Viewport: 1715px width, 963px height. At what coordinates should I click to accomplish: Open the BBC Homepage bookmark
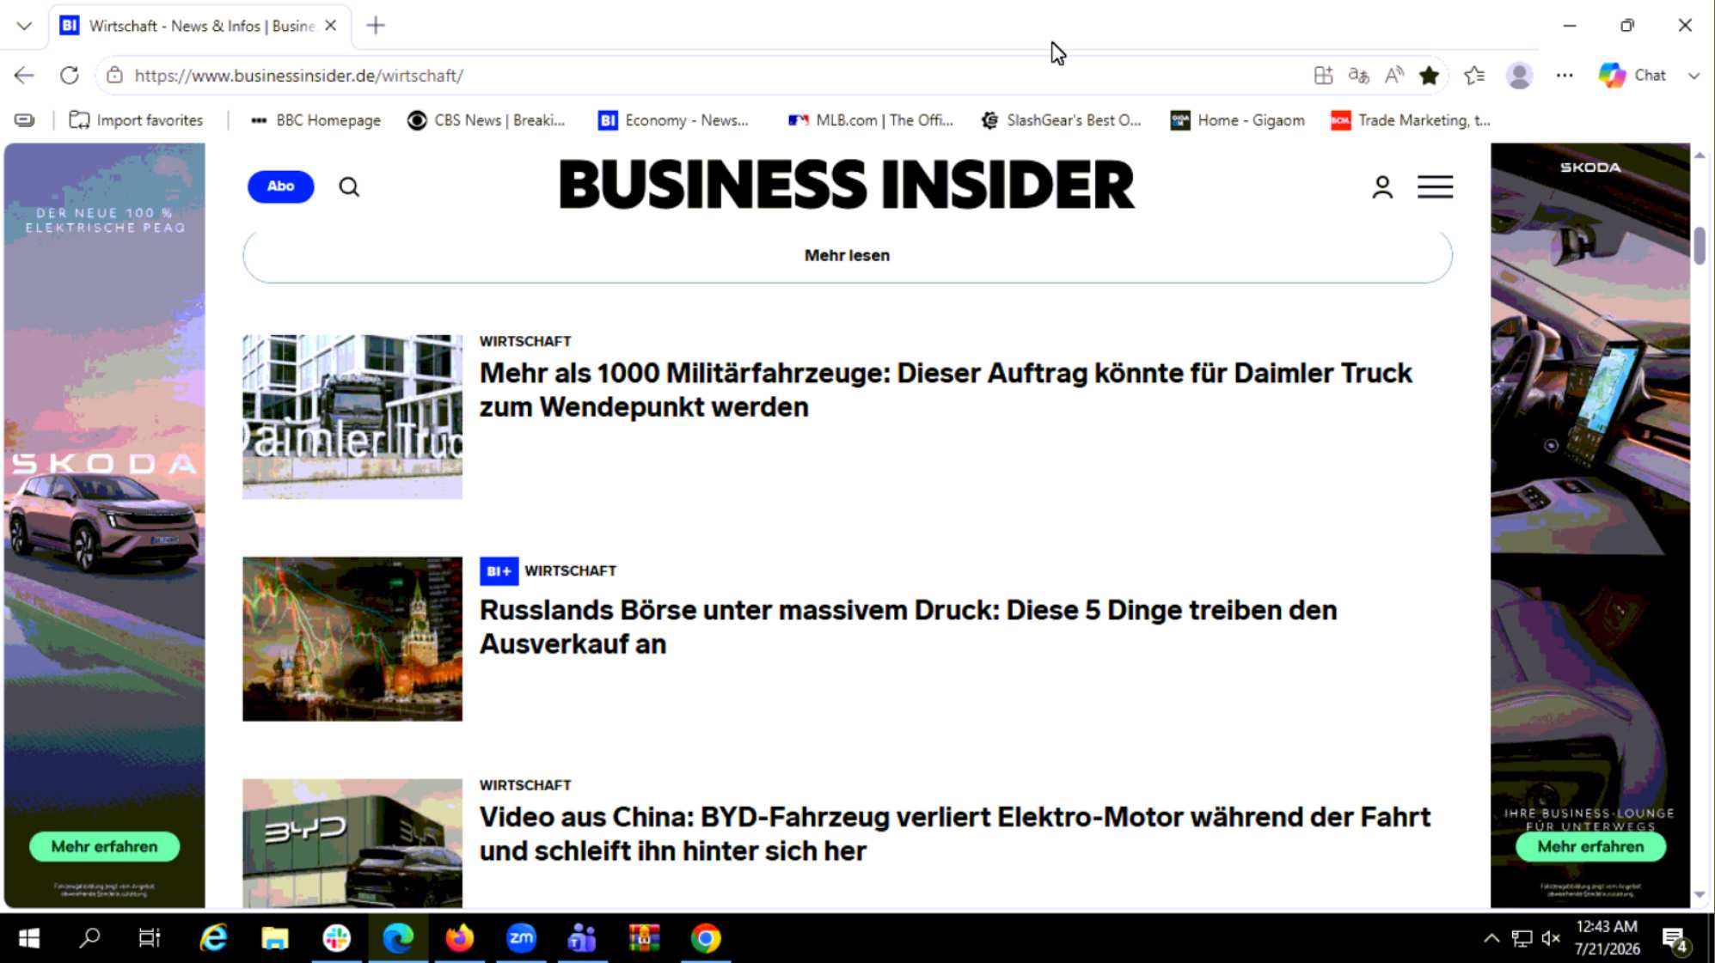(x=315, y=120)
